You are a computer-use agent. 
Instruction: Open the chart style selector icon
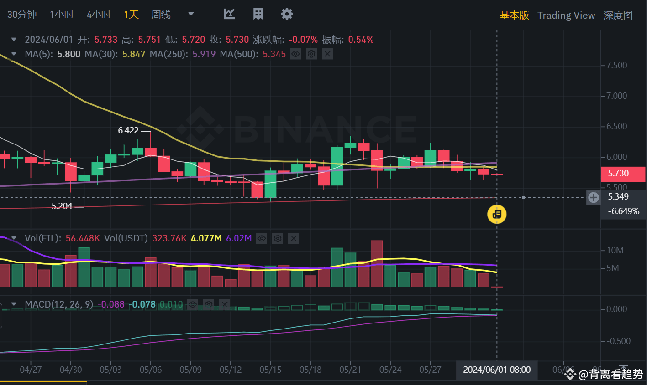tap(229, 14)
